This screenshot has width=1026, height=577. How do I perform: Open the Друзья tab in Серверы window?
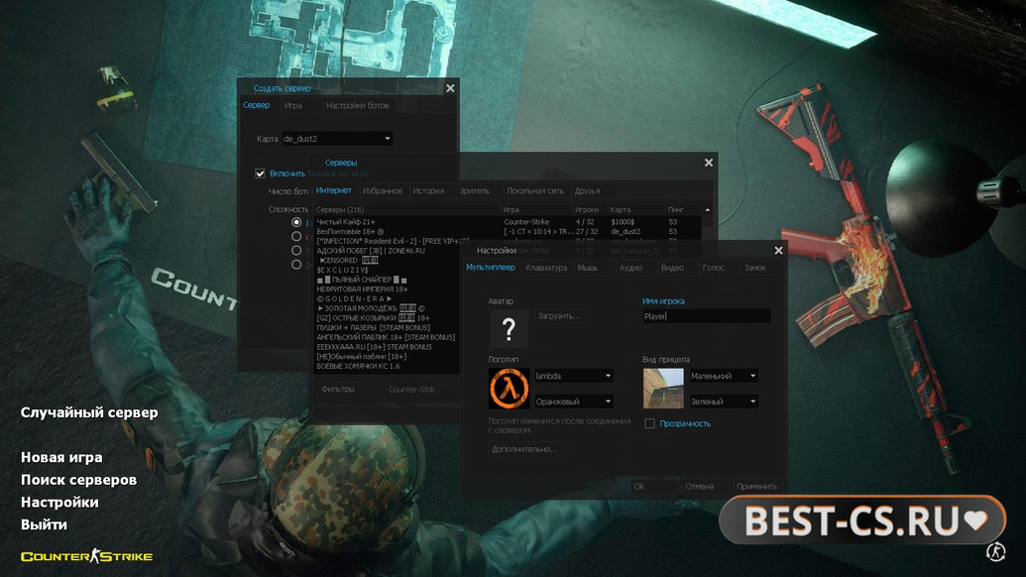[587, 190]
